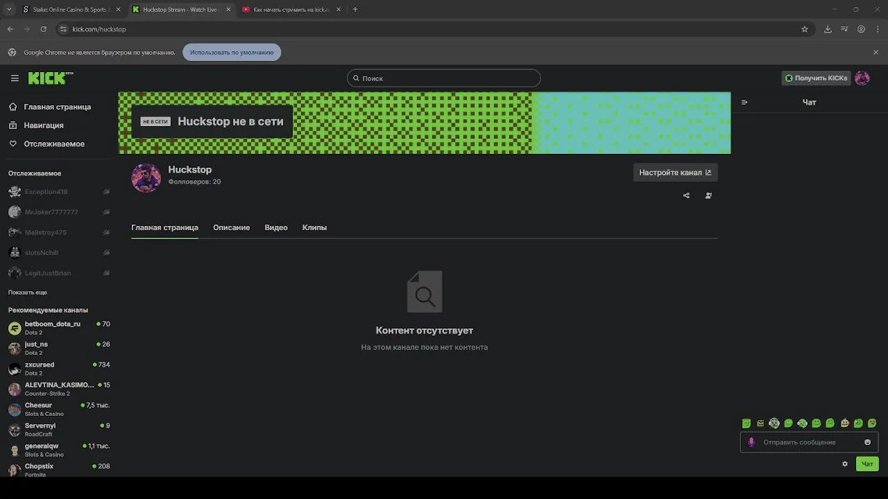Viewport: 888px width, 499px height.
Task: Open the Chrome profile icon
Action: pos(861,29)
